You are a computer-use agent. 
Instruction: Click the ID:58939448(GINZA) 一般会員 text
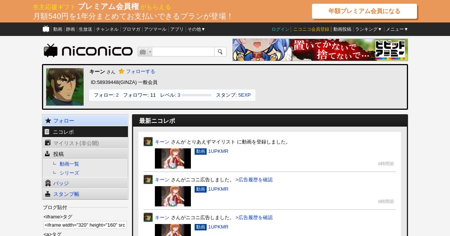click(x=124, y=82)
